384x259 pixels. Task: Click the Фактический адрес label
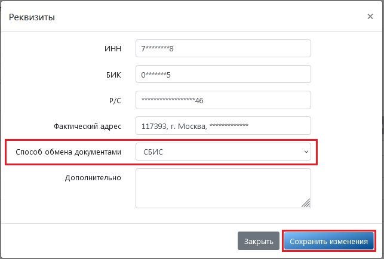click(x=87, y=127)
